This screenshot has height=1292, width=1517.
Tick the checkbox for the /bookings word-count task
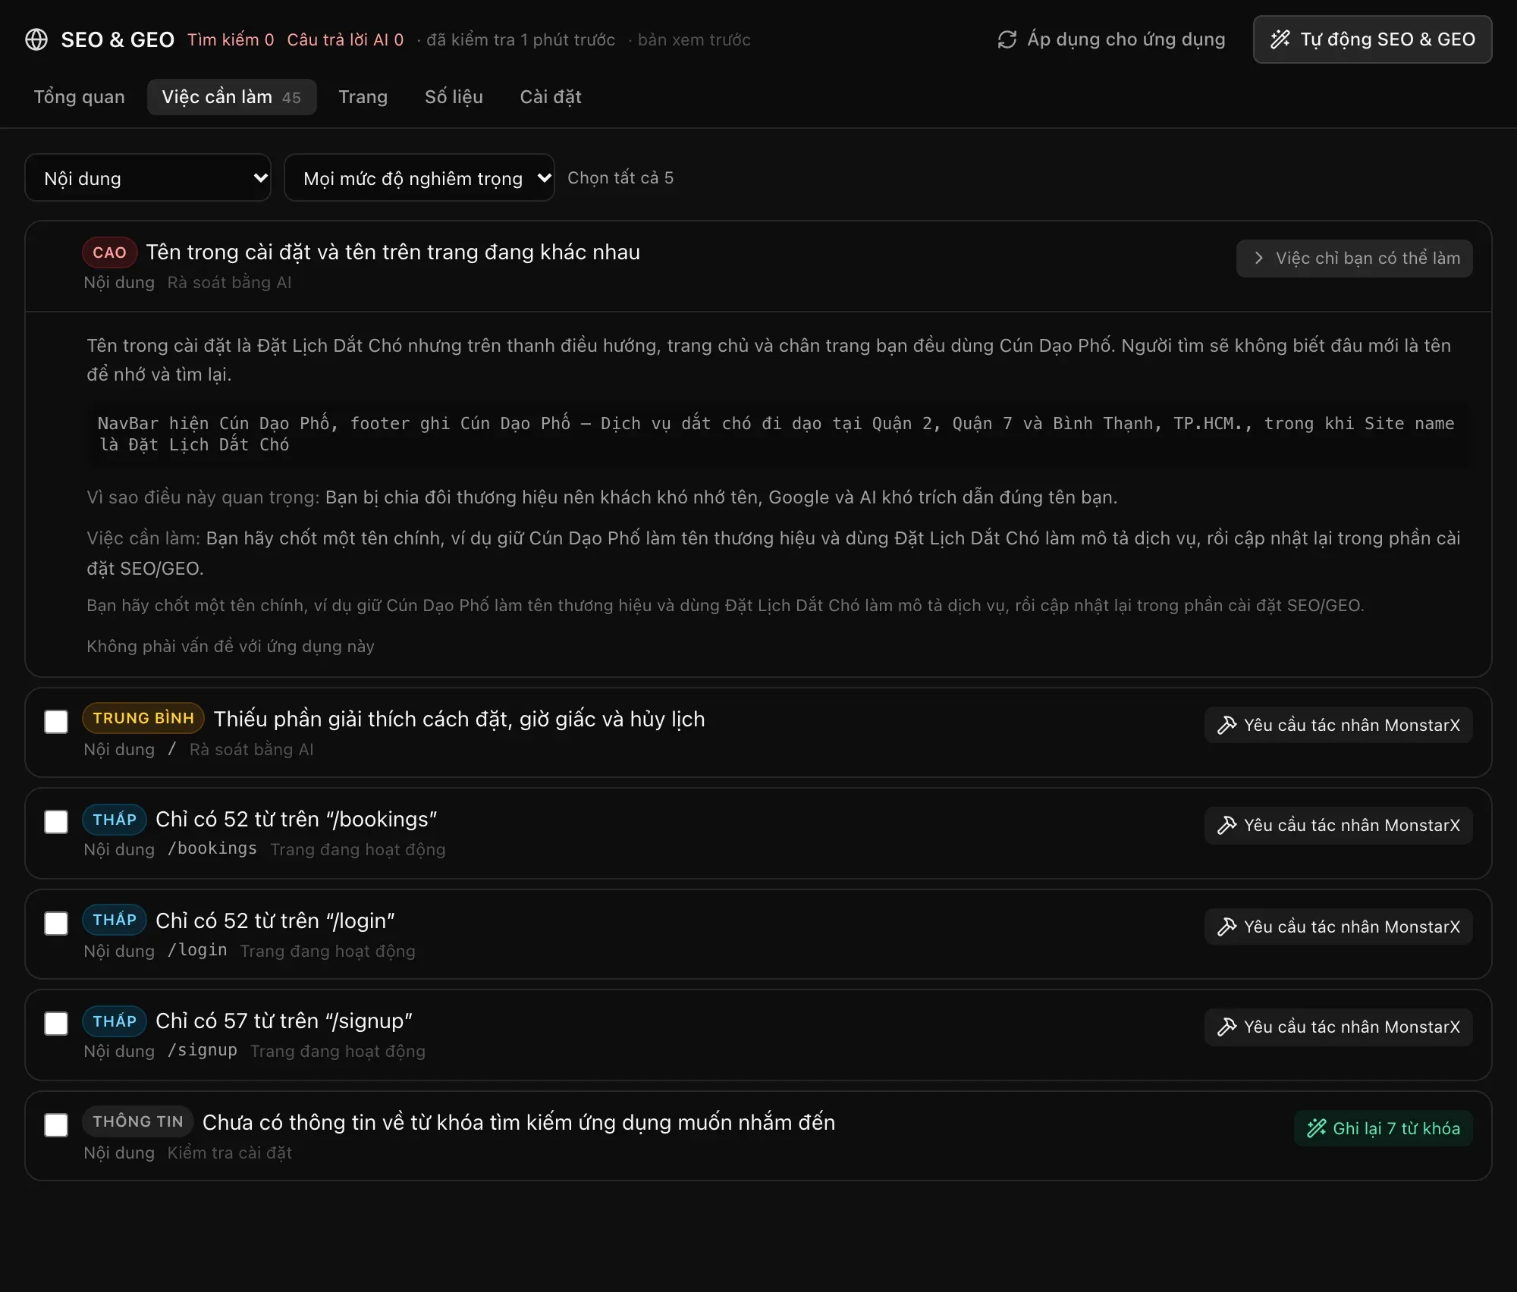(x=56, y=822)
